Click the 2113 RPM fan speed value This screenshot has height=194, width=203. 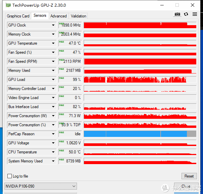click(70, 61)
